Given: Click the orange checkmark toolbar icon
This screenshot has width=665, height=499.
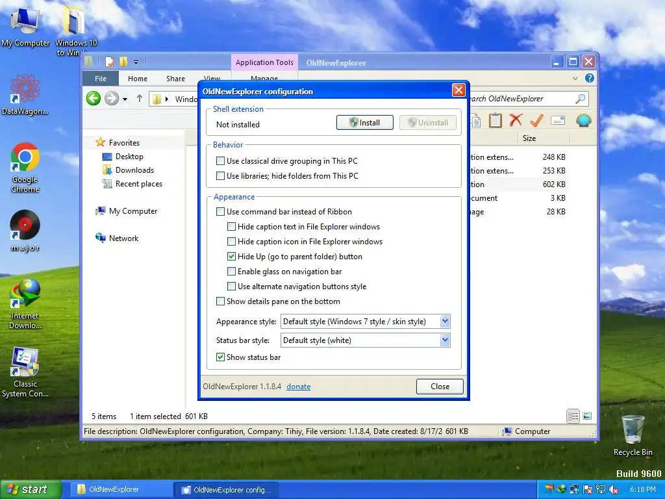Looking at the screenshot, I should pyautogui.click(x=537, y=120).
